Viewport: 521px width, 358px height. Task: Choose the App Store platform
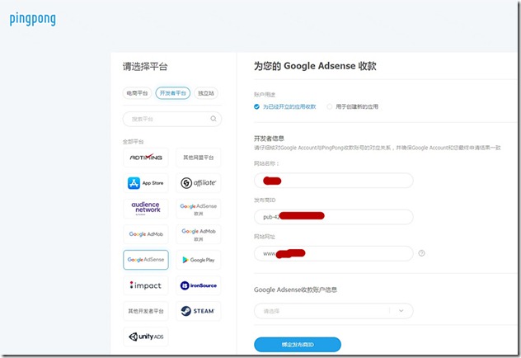point(146,183)
